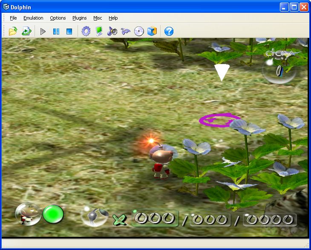Open the File menu
The height and width of the screenshot is (250, 311).
pyautogui.click(x=13, y=18)
